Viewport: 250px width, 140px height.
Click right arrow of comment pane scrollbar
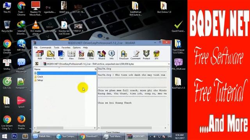tap(165, 128)
